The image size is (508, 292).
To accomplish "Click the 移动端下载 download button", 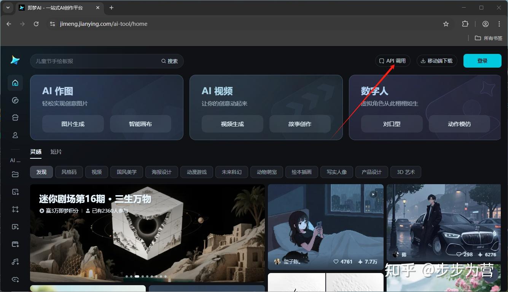I will tap(437, 61).
